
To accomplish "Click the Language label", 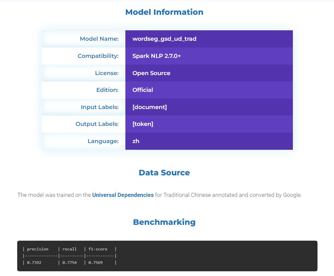I will pyautogui.click(x=103, y=141).
